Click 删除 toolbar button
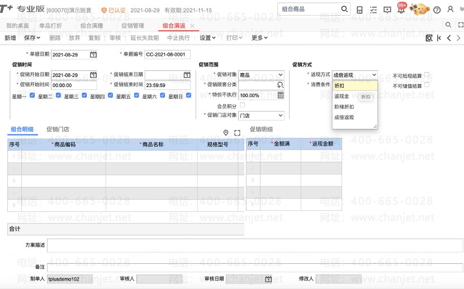 (x=55, y=38)
